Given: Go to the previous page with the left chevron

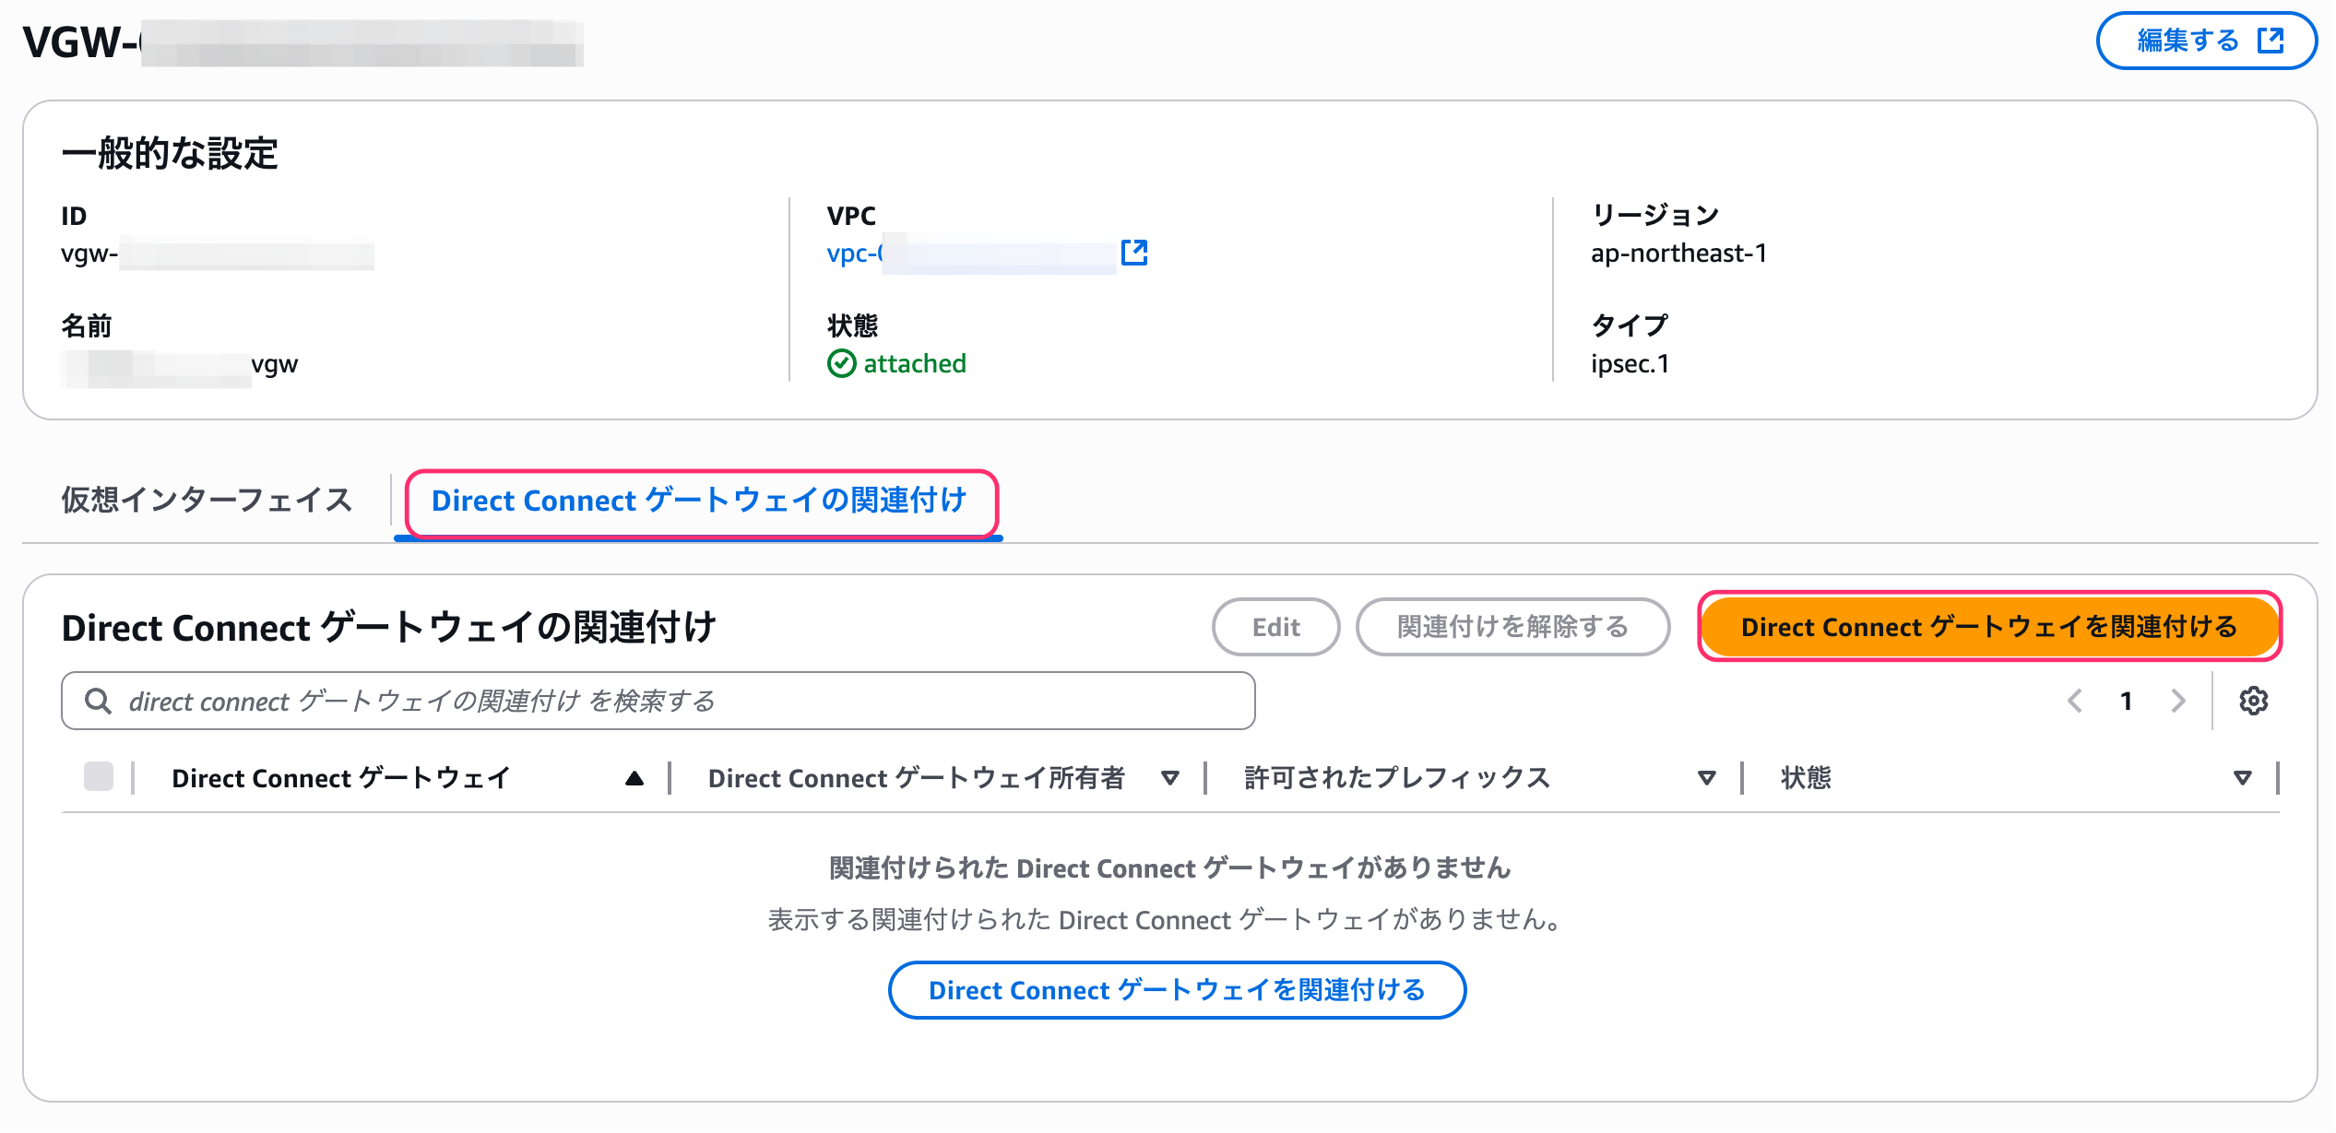Looking at the screenshot, I should pyautogui.click(x=2075, y=701).
